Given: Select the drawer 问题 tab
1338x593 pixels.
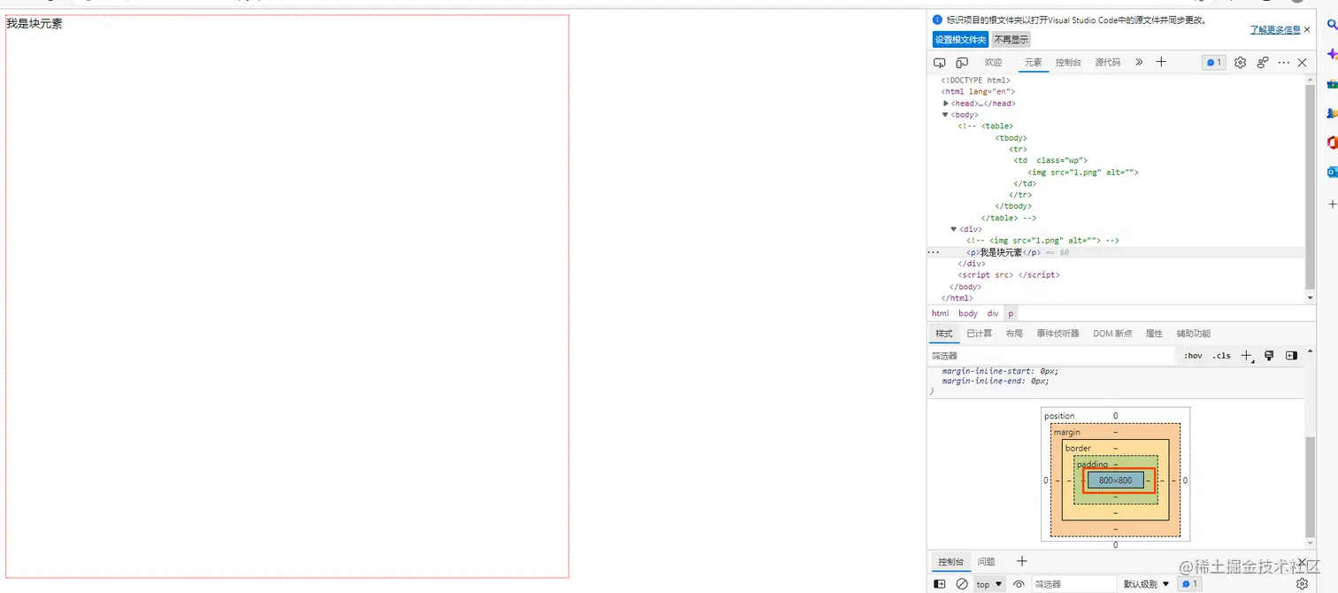Looking at the screenshot, I should pos(986,562).
